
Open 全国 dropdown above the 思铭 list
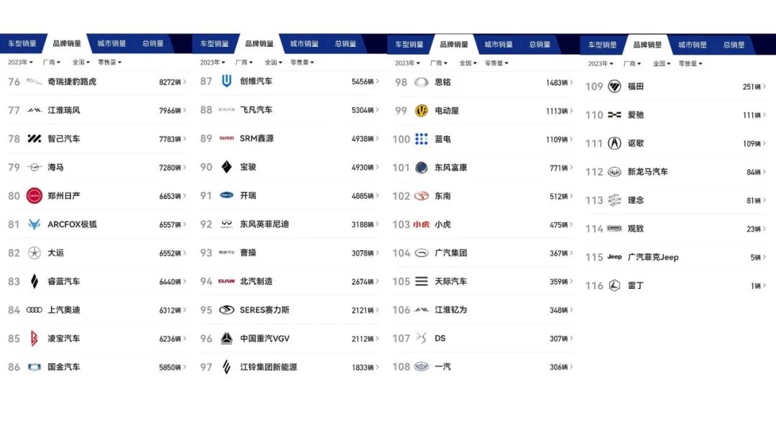[468, 63]
